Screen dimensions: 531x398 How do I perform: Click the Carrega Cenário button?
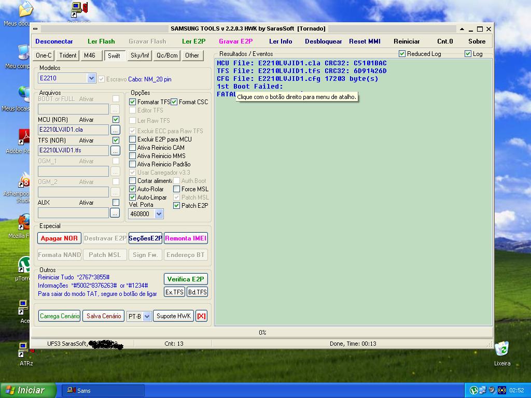[59, 316]
